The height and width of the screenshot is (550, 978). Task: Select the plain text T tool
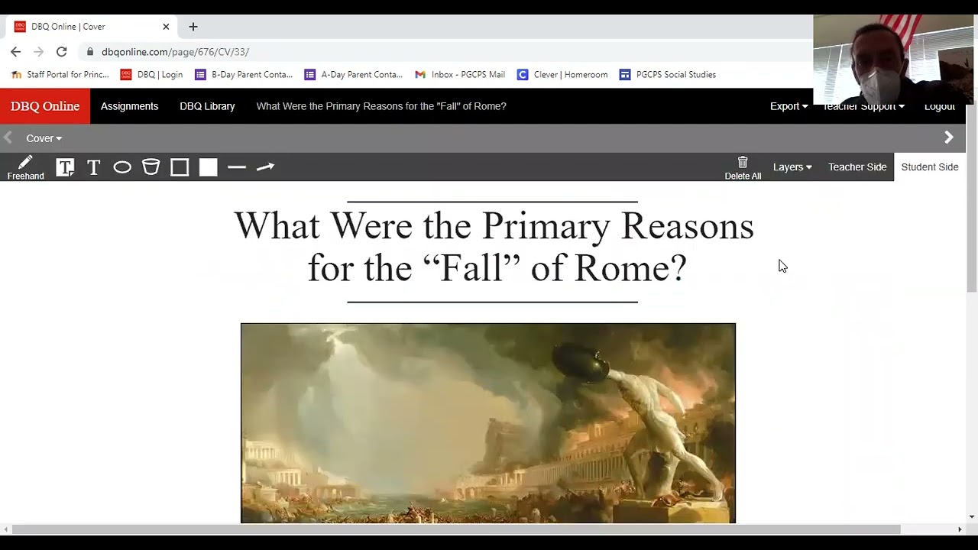(x=93, y=167)
